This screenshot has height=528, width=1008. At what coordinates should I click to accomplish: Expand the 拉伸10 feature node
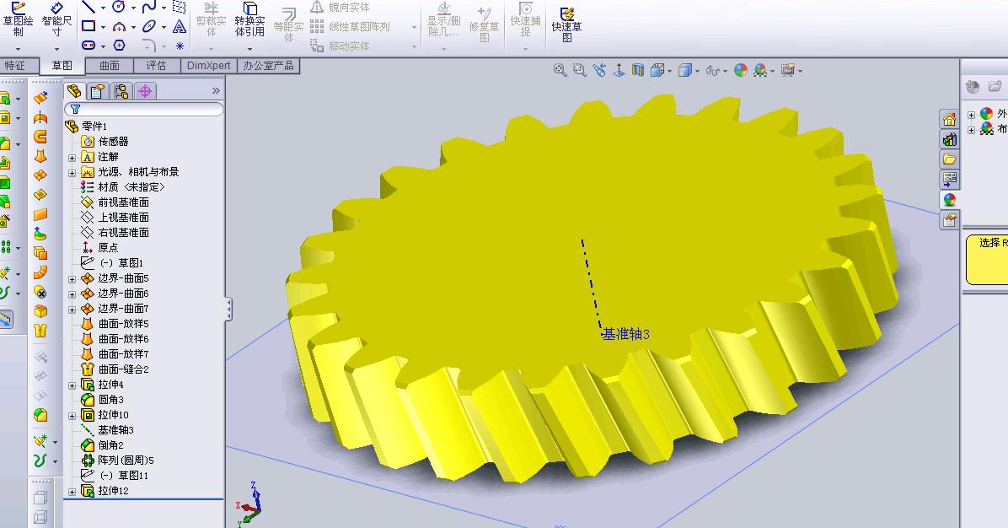pos(72,416)
